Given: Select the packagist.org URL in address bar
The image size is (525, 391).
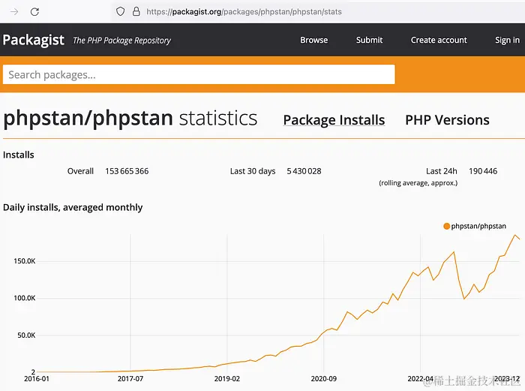Looking at the screenshot, I should pos(244,12).
